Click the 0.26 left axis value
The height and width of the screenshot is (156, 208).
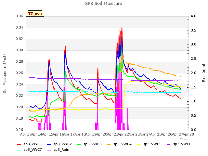click(19, 73)
